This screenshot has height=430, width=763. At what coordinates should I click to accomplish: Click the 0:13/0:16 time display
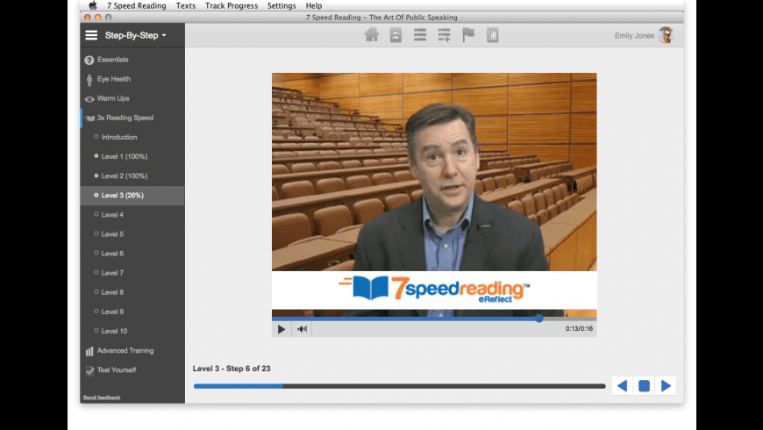(579, 329)
